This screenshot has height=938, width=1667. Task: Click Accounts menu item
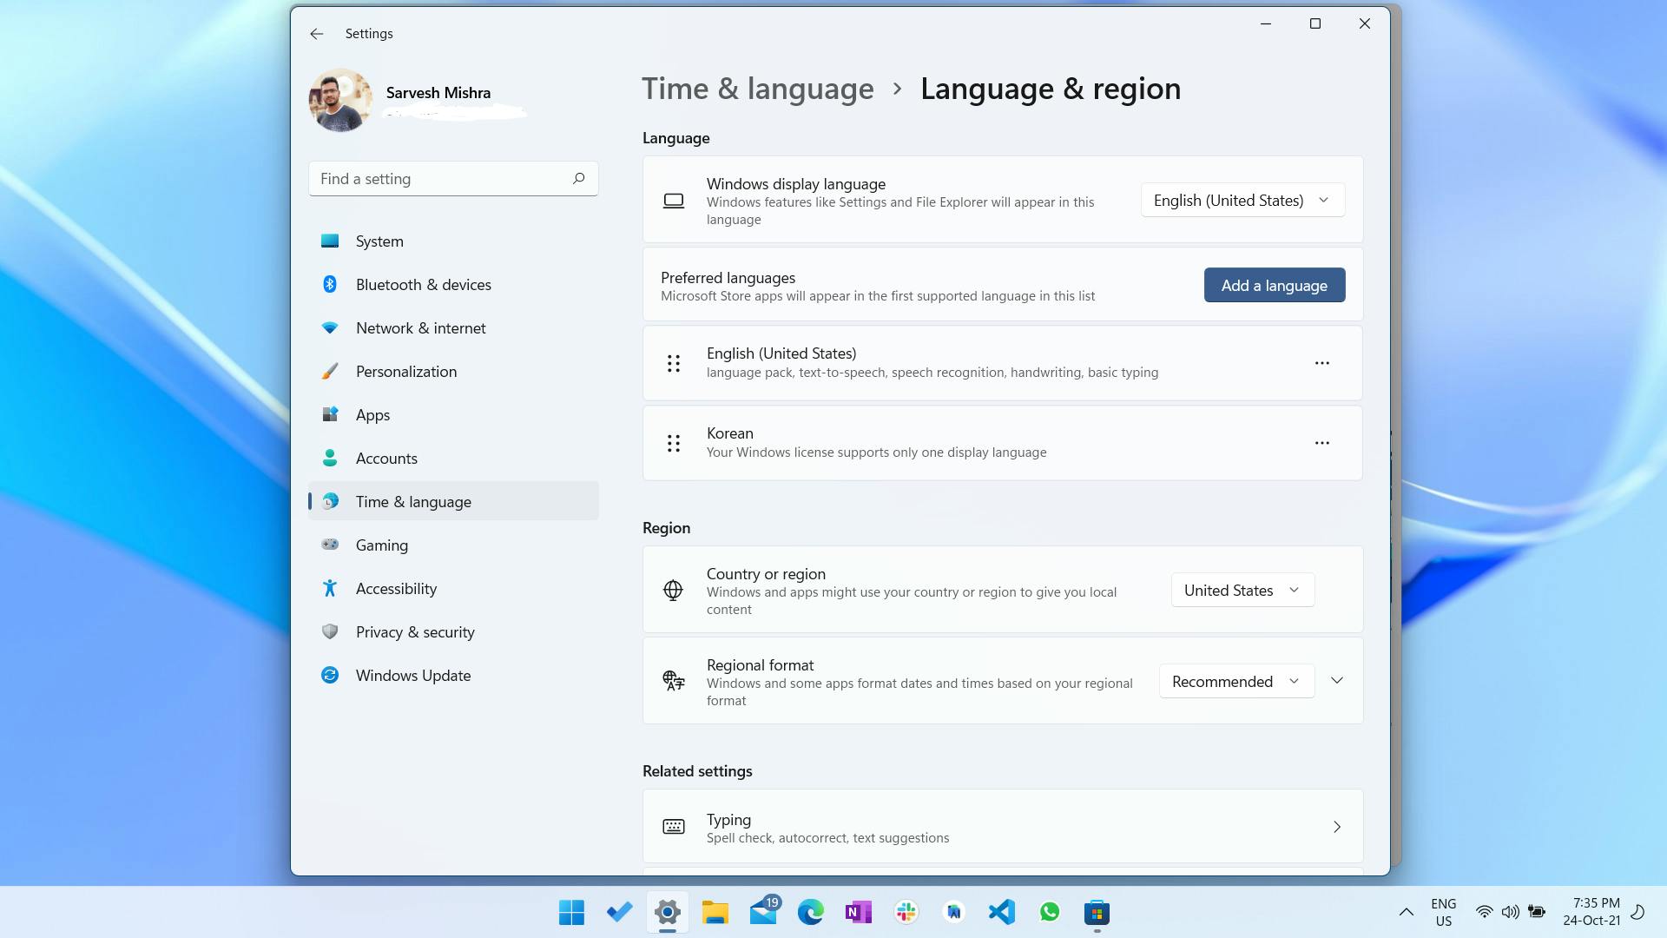point(385,458)
